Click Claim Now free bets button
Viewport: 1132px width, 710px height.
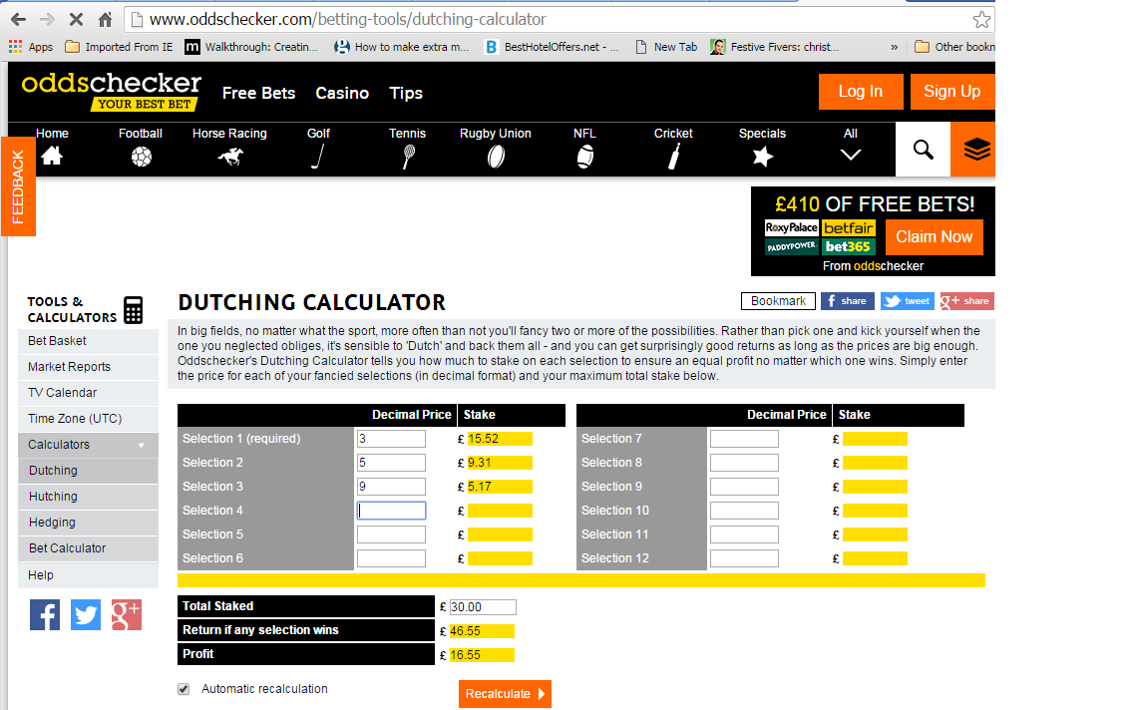[935, 236]
